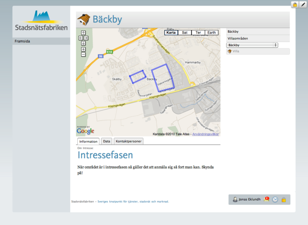Pan the map down with arrow button
Screen dimensions: 308x225
(x=83, y=43)
